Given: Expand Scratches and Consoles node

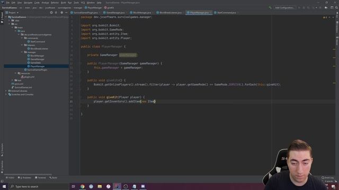Looking at the screenshot, I should click(x=6, y=94).
